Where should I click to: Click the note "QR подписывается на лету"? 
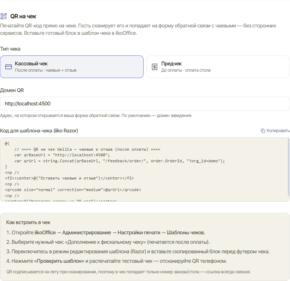click(x=128, y=272)
